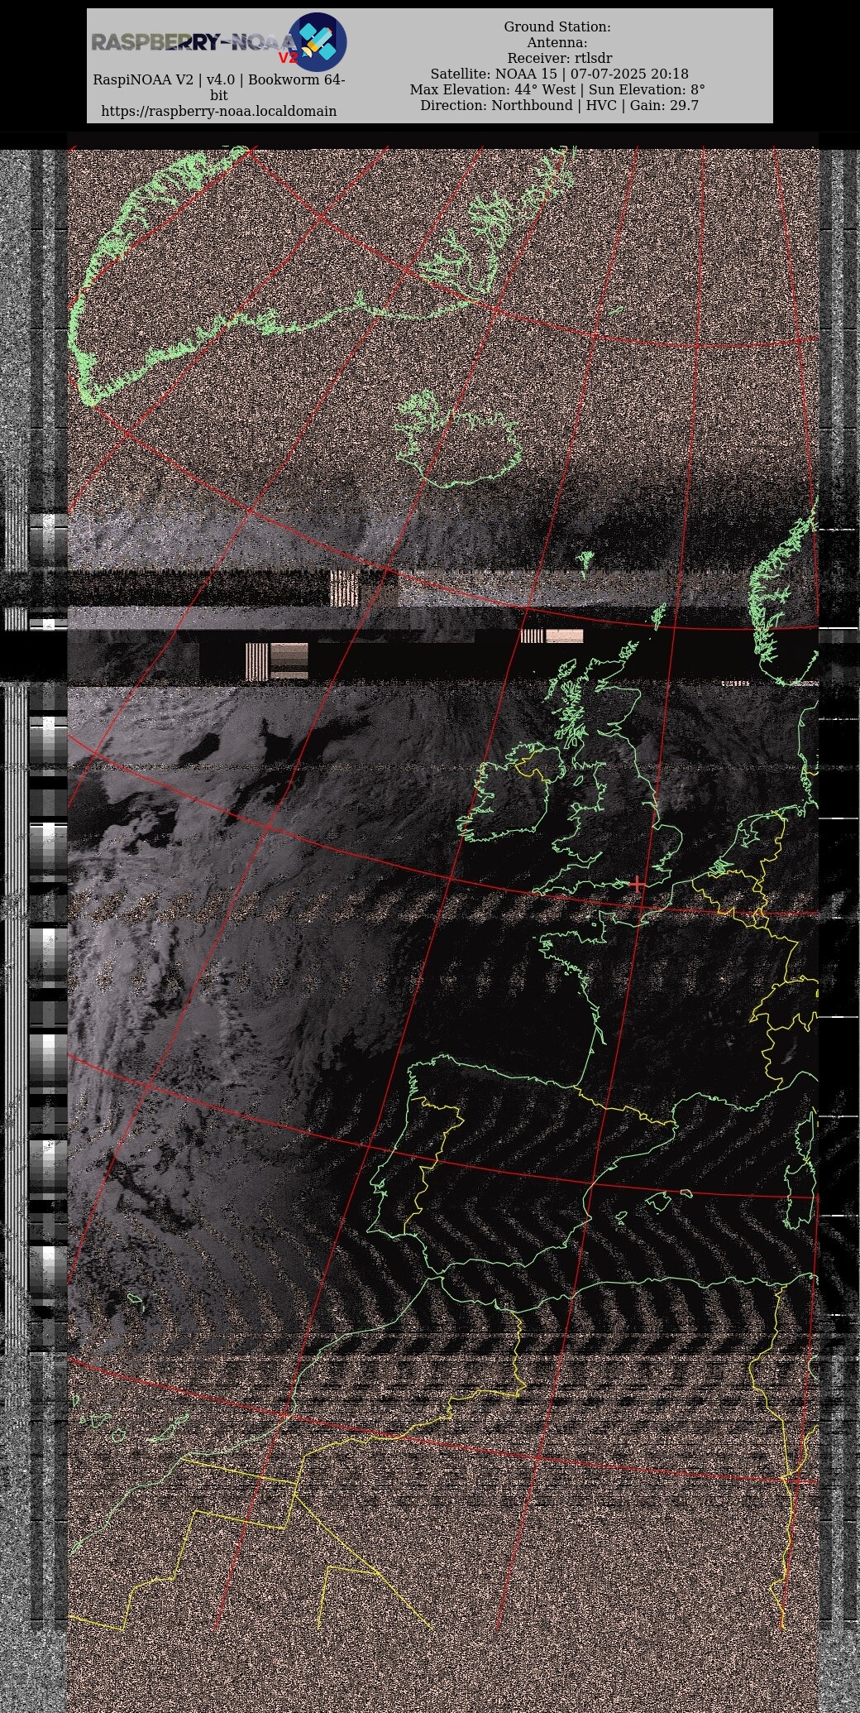
Task: Click 'Satellite: NOAA 15 | 07-07-2025 20:18' line
Action: 559,74
